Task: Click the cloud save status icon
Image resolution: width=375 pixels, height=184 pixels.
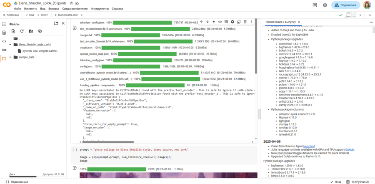Action: pyautogui.click(x=77, y=3)
